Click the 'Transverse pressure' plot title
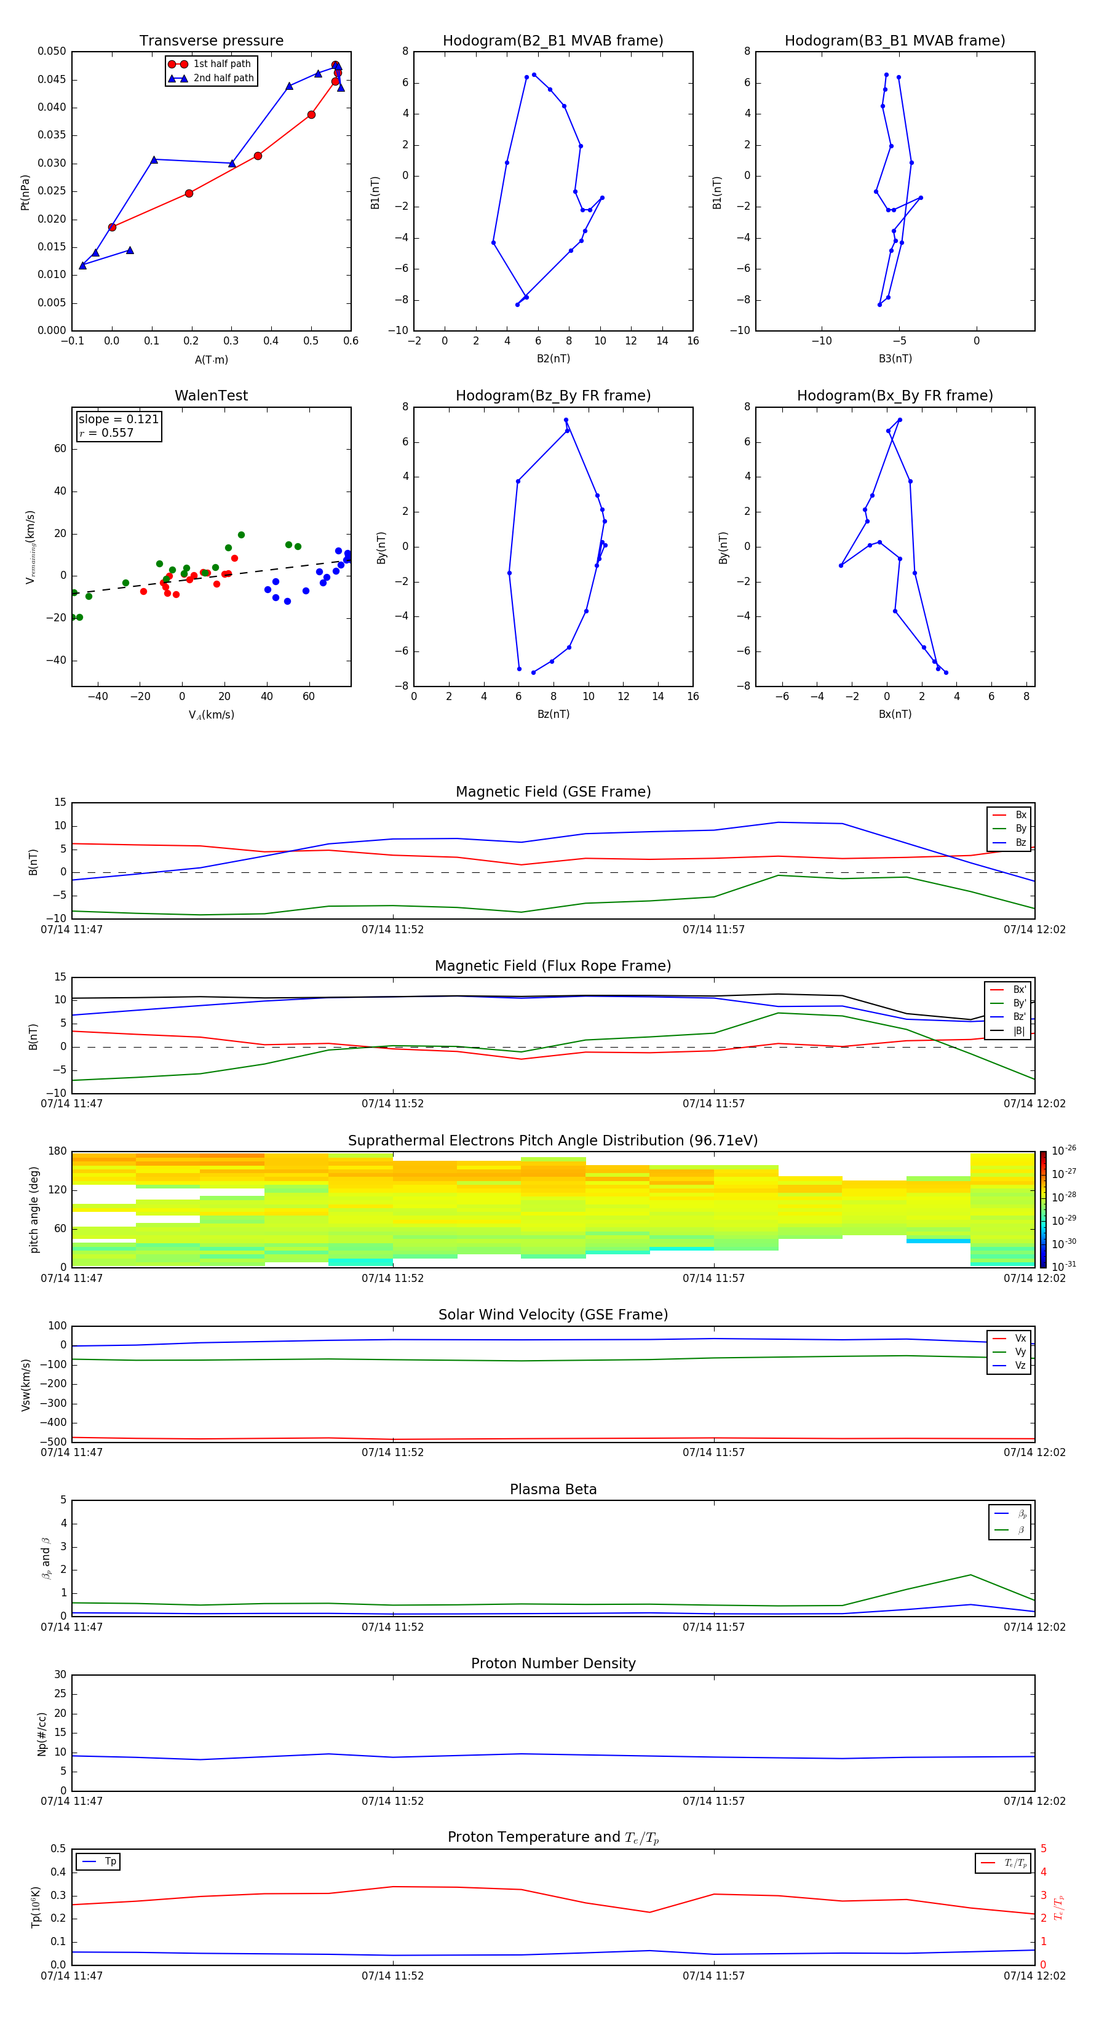 point(211,41)
